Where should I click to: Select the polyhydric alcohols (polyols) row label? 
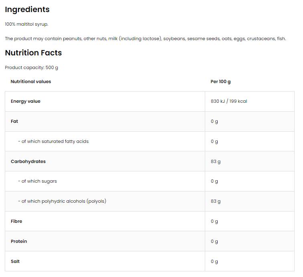(62, 201)
